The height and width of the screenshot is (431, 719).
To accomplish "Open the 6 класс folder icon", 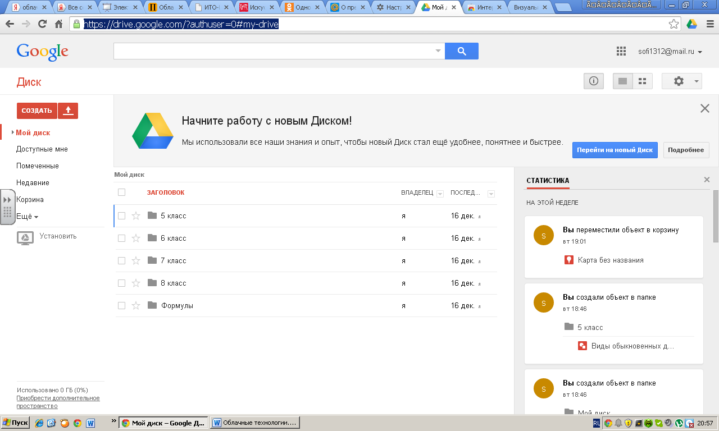I will point(152,238).
